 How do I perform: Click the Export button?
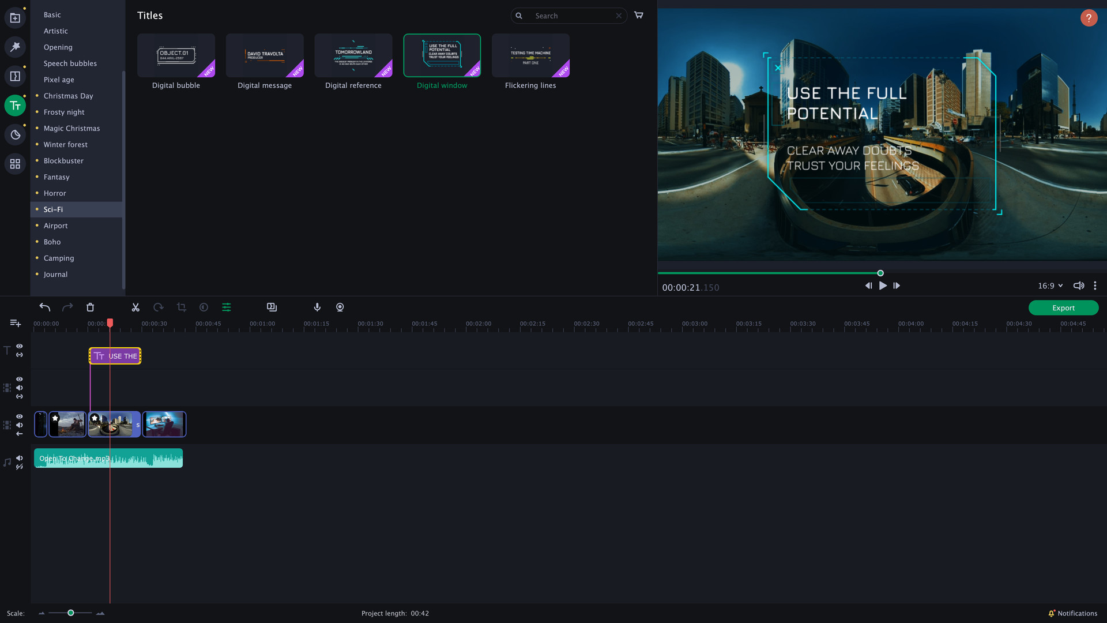coord(1063,307)
